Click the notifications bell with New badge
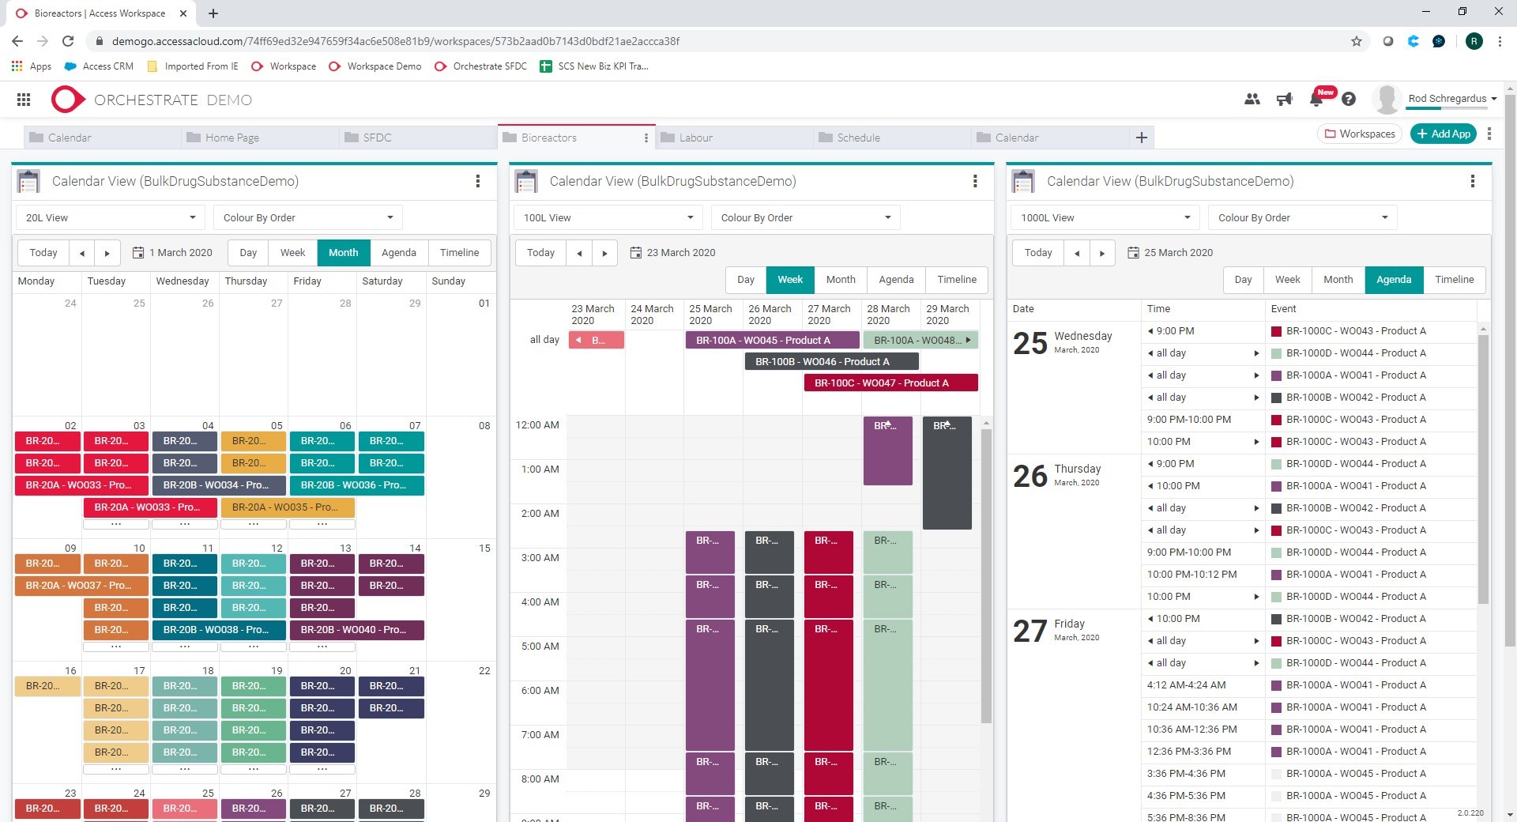Screen dimensions: 1517x822 (1316, 100)
